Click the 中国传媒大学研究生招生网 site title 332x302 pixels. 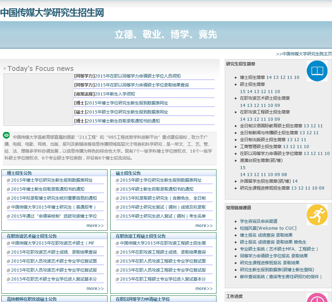point(52,13)
